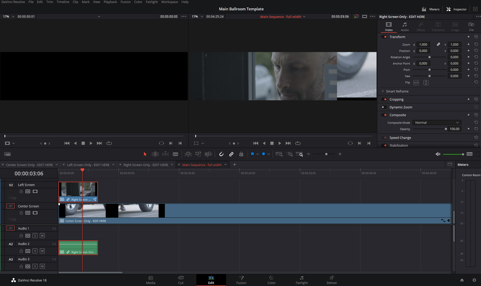
Task: Switch Inspector to Audio tab
Action: pos(405,27)
